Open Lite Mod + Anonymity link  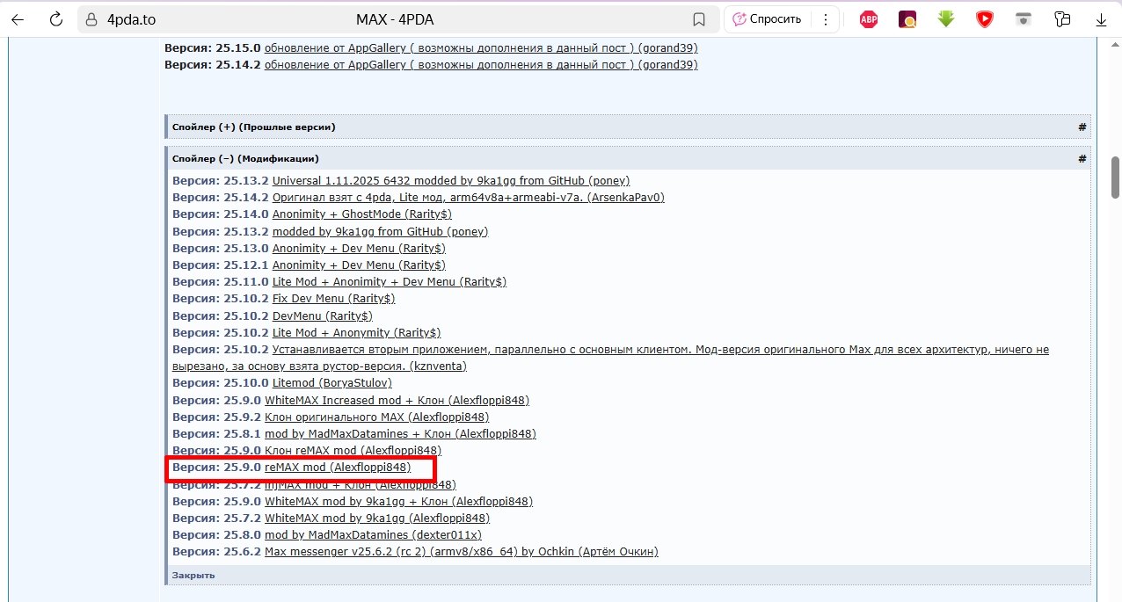pyautogui.click(x=357, y=332)
